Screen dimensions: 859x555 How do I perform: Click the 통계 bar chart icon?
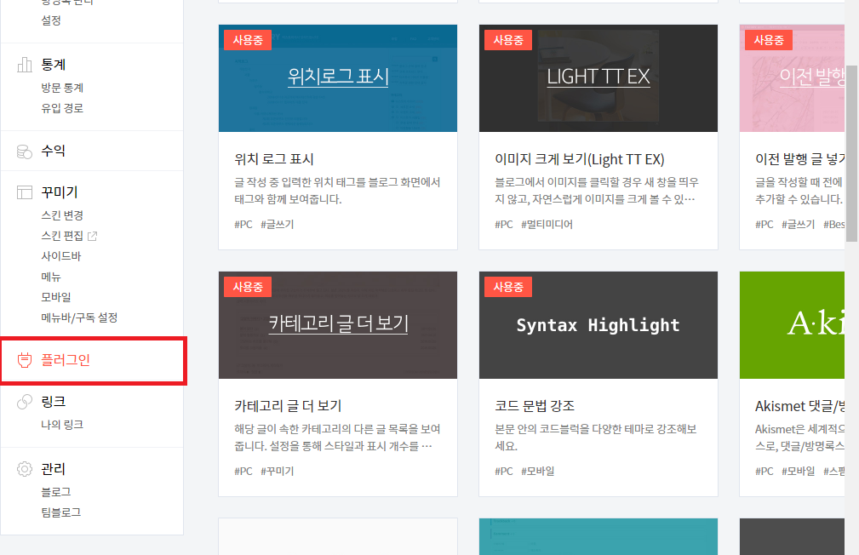click(x=25, y=65)
